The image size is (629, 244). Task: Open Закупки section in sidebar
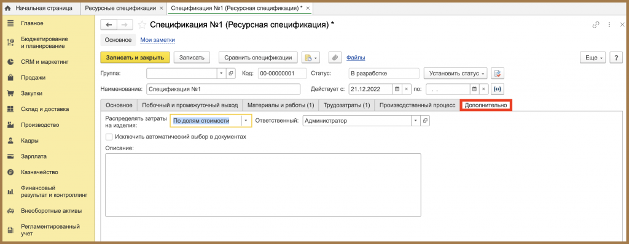point(32,93)
